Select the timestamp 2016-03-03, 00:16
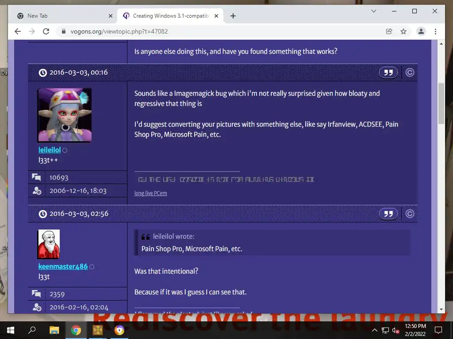The height and width of the screenshot is (339, 453). click(x=79, y=72)
